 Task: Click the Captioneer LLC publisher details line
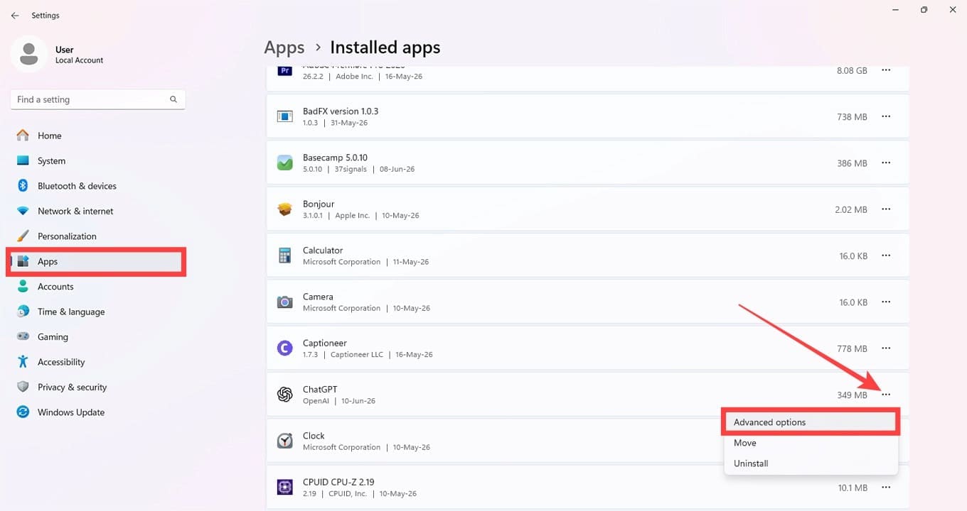pyautogui.click(x=368, y=354)
